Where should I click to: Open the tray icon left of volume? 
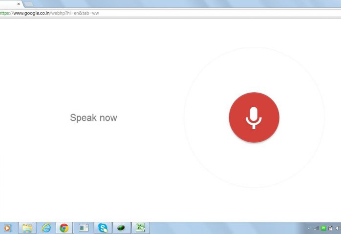point(331,228)
